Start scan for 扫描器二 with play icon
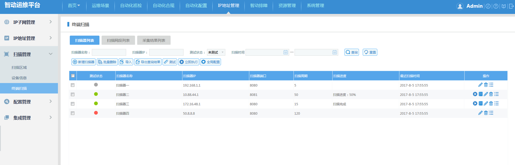Image resolution: width=515 pixels, height=165 pixels. [475, 94]
